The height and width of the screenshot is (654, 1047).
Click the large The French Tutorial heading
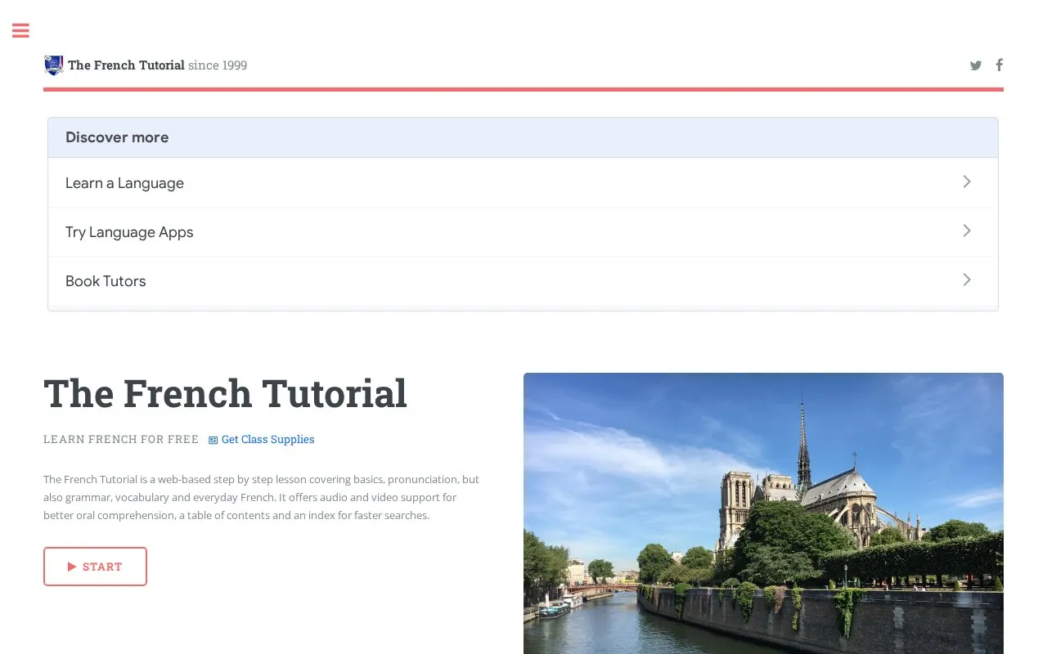point(225,393)
